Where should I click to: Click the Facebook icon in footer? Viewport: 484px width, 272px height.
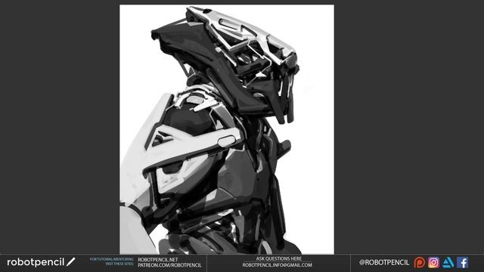click(462, 262)
